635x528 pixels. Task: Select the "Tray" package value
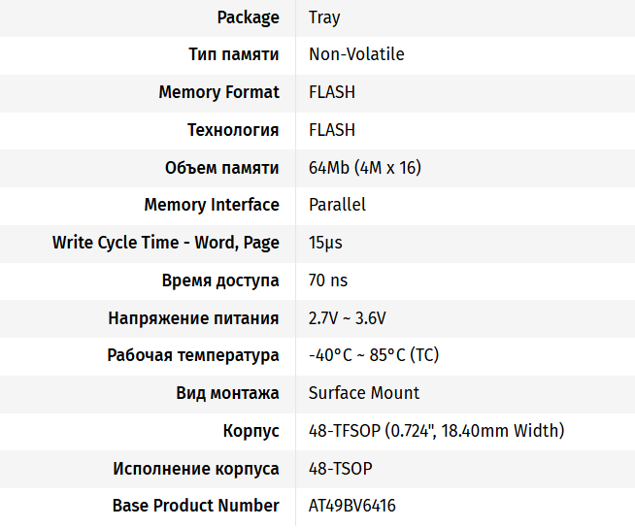[x=324, y=17]
